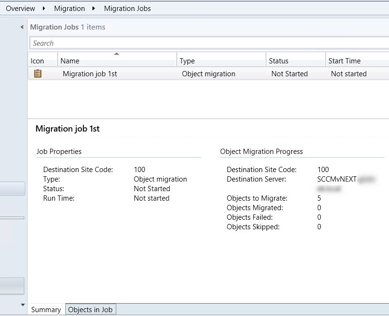The image size is (389, 316).
Task: Click the left-pointing collapse chevron near Migration Jobs header
Action: pyautogui.click(x=21, y=28)
